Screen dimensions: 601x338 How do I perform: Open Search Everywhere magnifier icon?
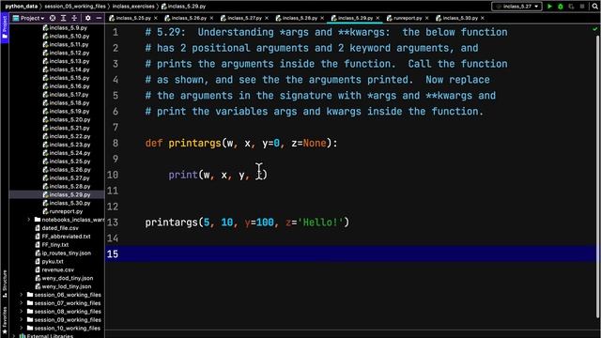coord(594,7)
